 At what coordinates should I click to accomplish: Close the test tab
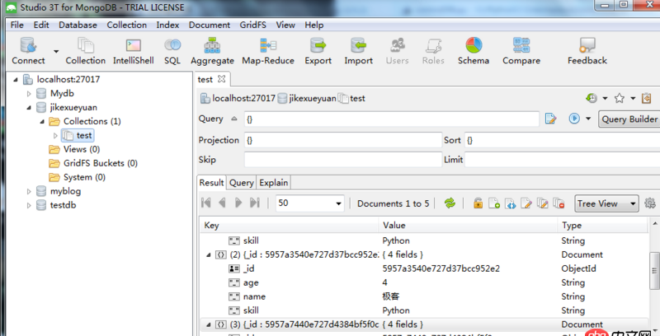222,79
